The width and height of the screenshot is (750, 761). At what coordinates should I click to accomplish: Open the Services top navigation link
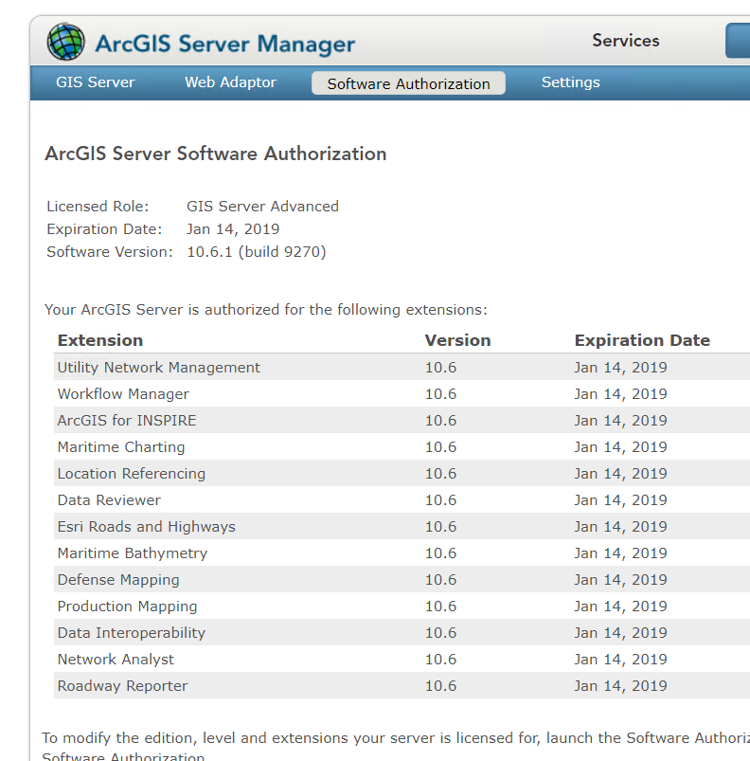coord(625,41)
